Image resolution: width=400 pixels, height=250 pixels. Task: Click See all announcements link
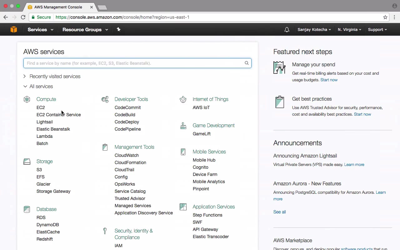(x=279, y=212)
